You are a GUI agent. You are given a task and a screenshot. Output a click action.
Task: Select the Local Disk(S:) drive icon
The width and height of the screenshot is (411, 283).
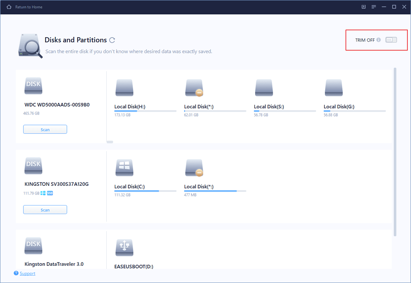click(x=264, y=88)
